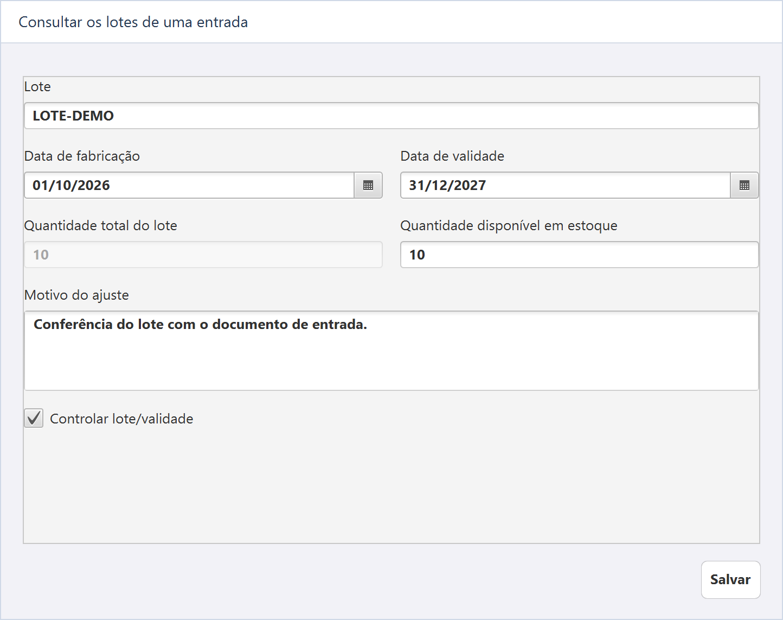Click the Consultar os lotes de uma entrada title

(x=133, y=22)
